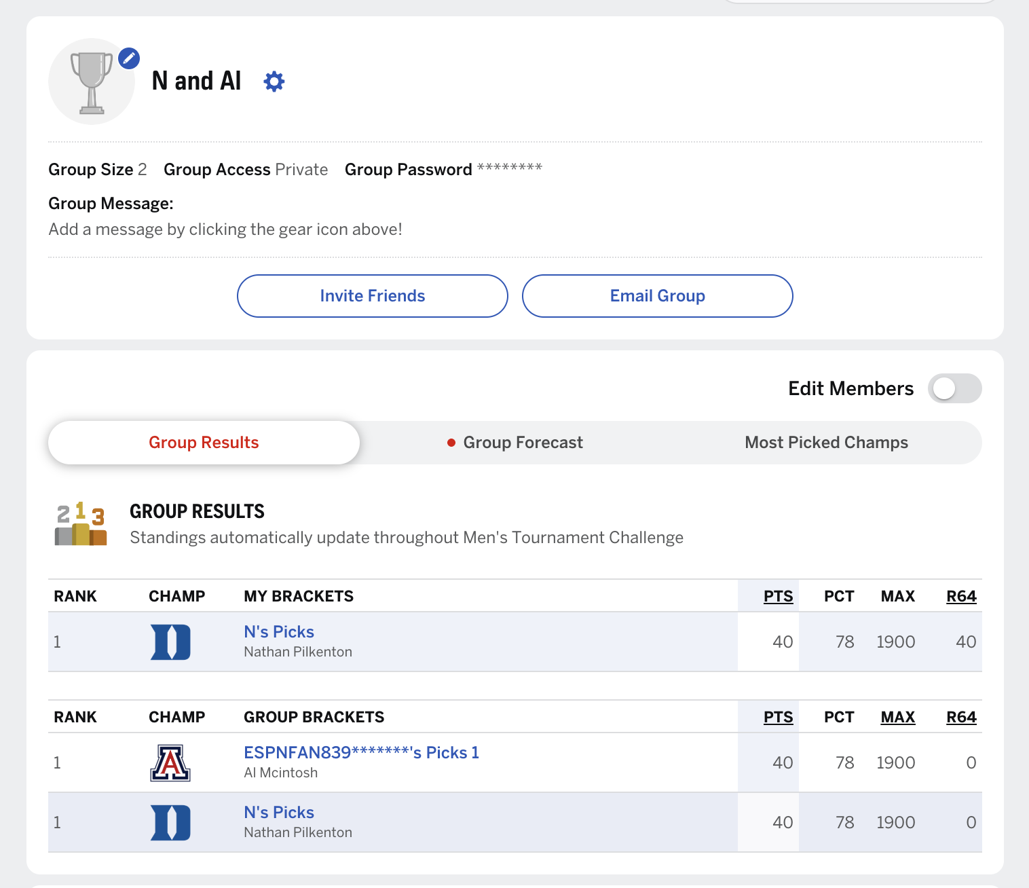The height and width of the screenshot is (888, 1029).
Task: Click the Duke champ logo in Group Brackets row
Action: coord(170,822)
